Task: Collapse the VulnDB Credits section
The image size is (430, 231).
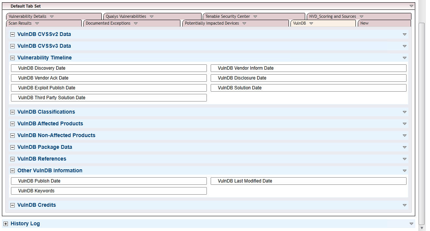Action: (x=12, y=205)
